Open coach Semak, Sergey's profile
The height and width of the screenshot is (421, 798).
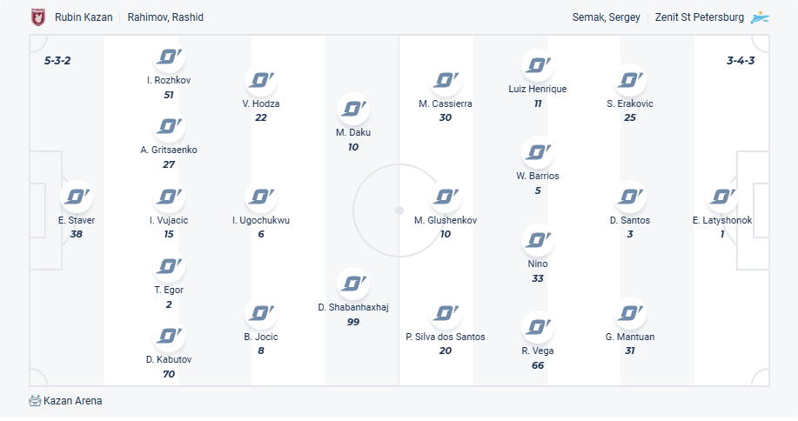click(x=607, y=17)
